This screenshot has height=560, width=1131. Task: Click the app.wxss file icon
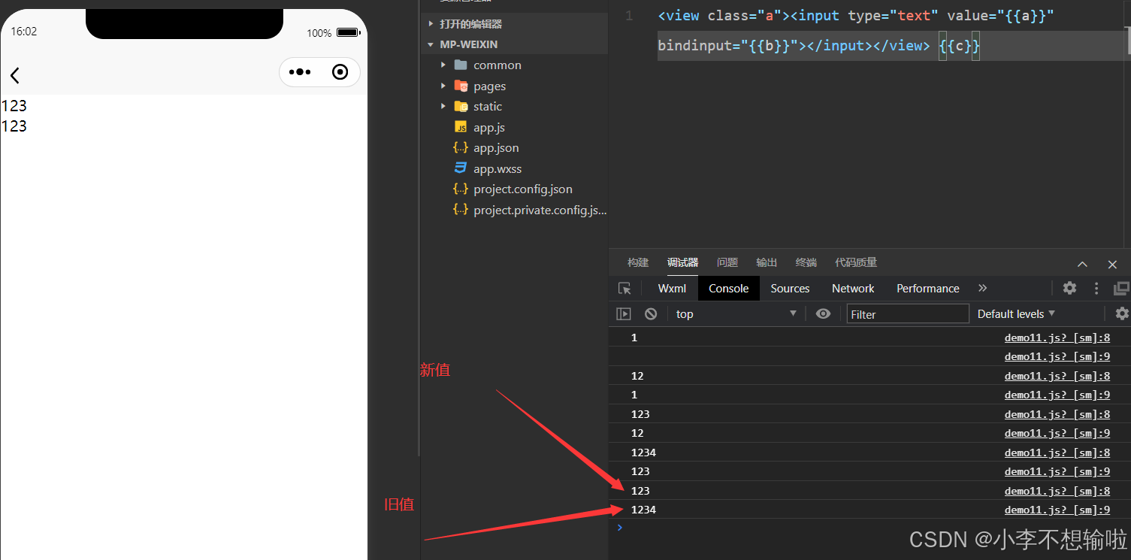pos(461,168)
